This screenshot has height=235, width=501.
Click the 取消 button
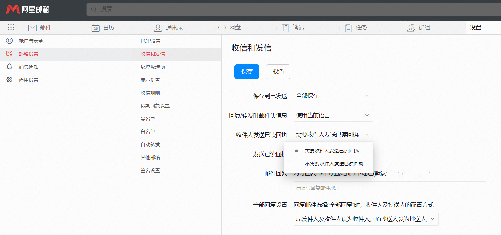278,72
